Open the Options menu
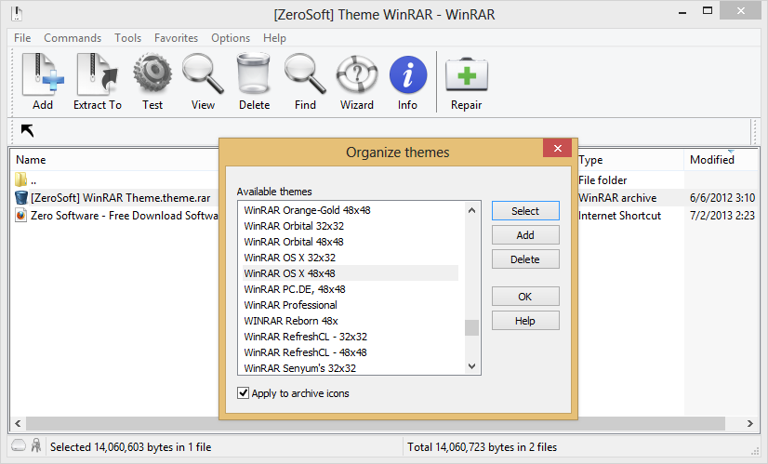768x464 pixels. click(231, 38)
